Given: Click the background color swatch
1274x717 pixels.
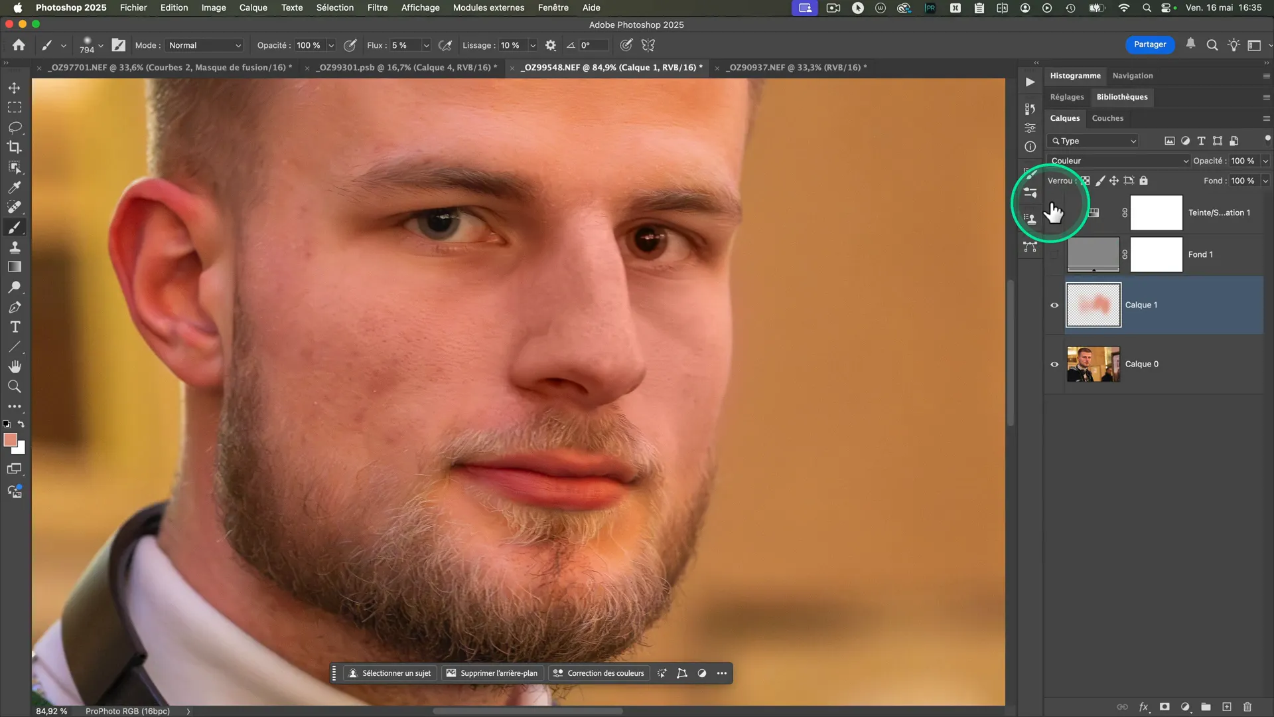Looking at the screenshot, I should tap(21, 449).
